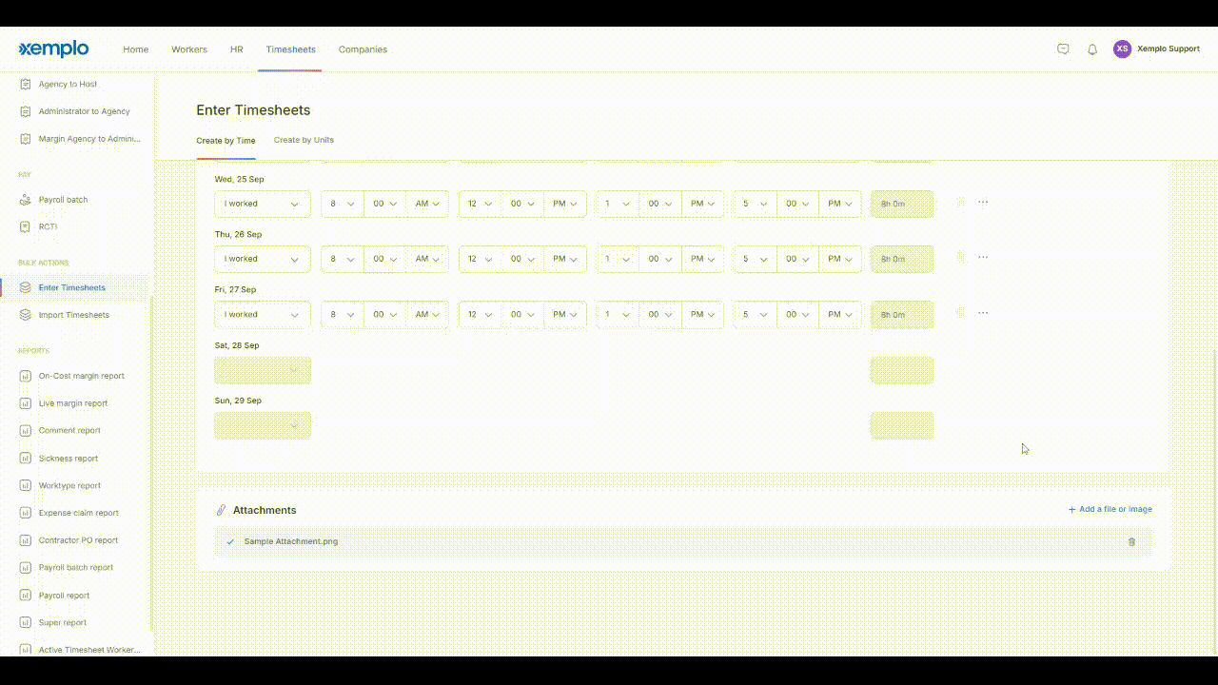Click the Payroll batch report icon

pos(26,567)
